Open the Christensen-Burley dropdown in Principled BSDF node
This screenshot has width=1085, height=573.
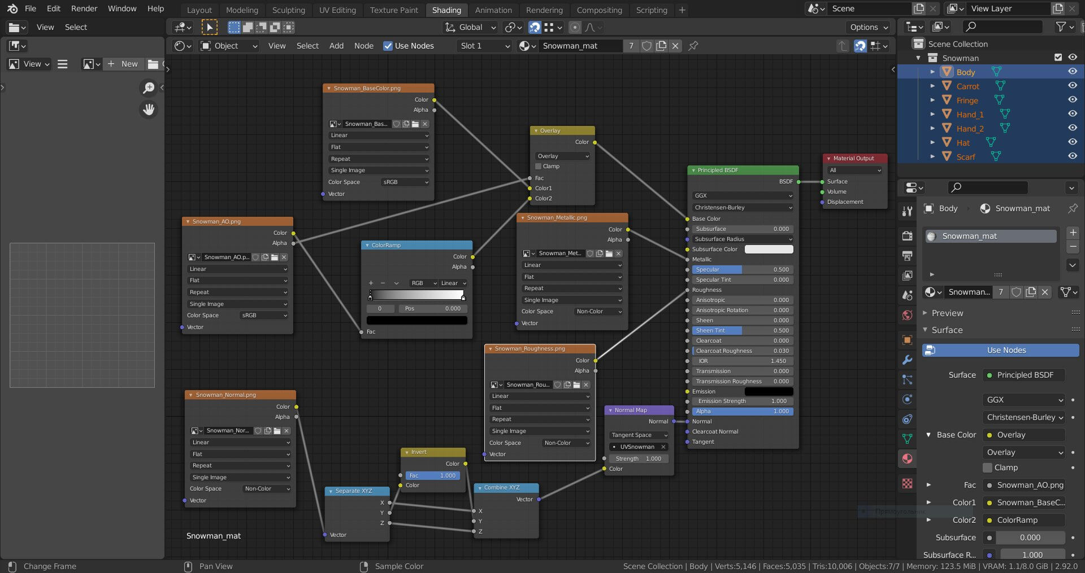point(743,208)
